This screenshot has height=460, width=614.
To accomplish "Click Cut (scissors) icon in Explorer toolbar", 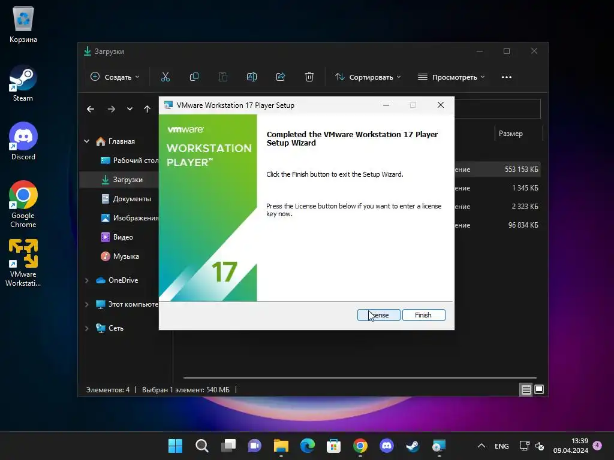I will click(165, 77).
